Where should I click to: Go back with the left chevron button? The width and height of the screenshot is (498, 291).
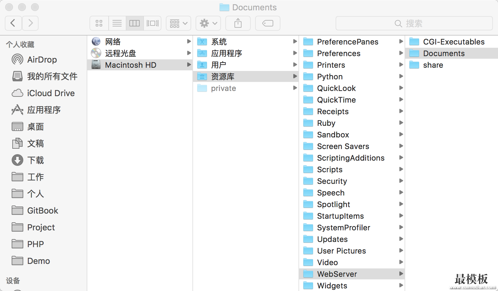pyautogui.click(x=14, y=23)
